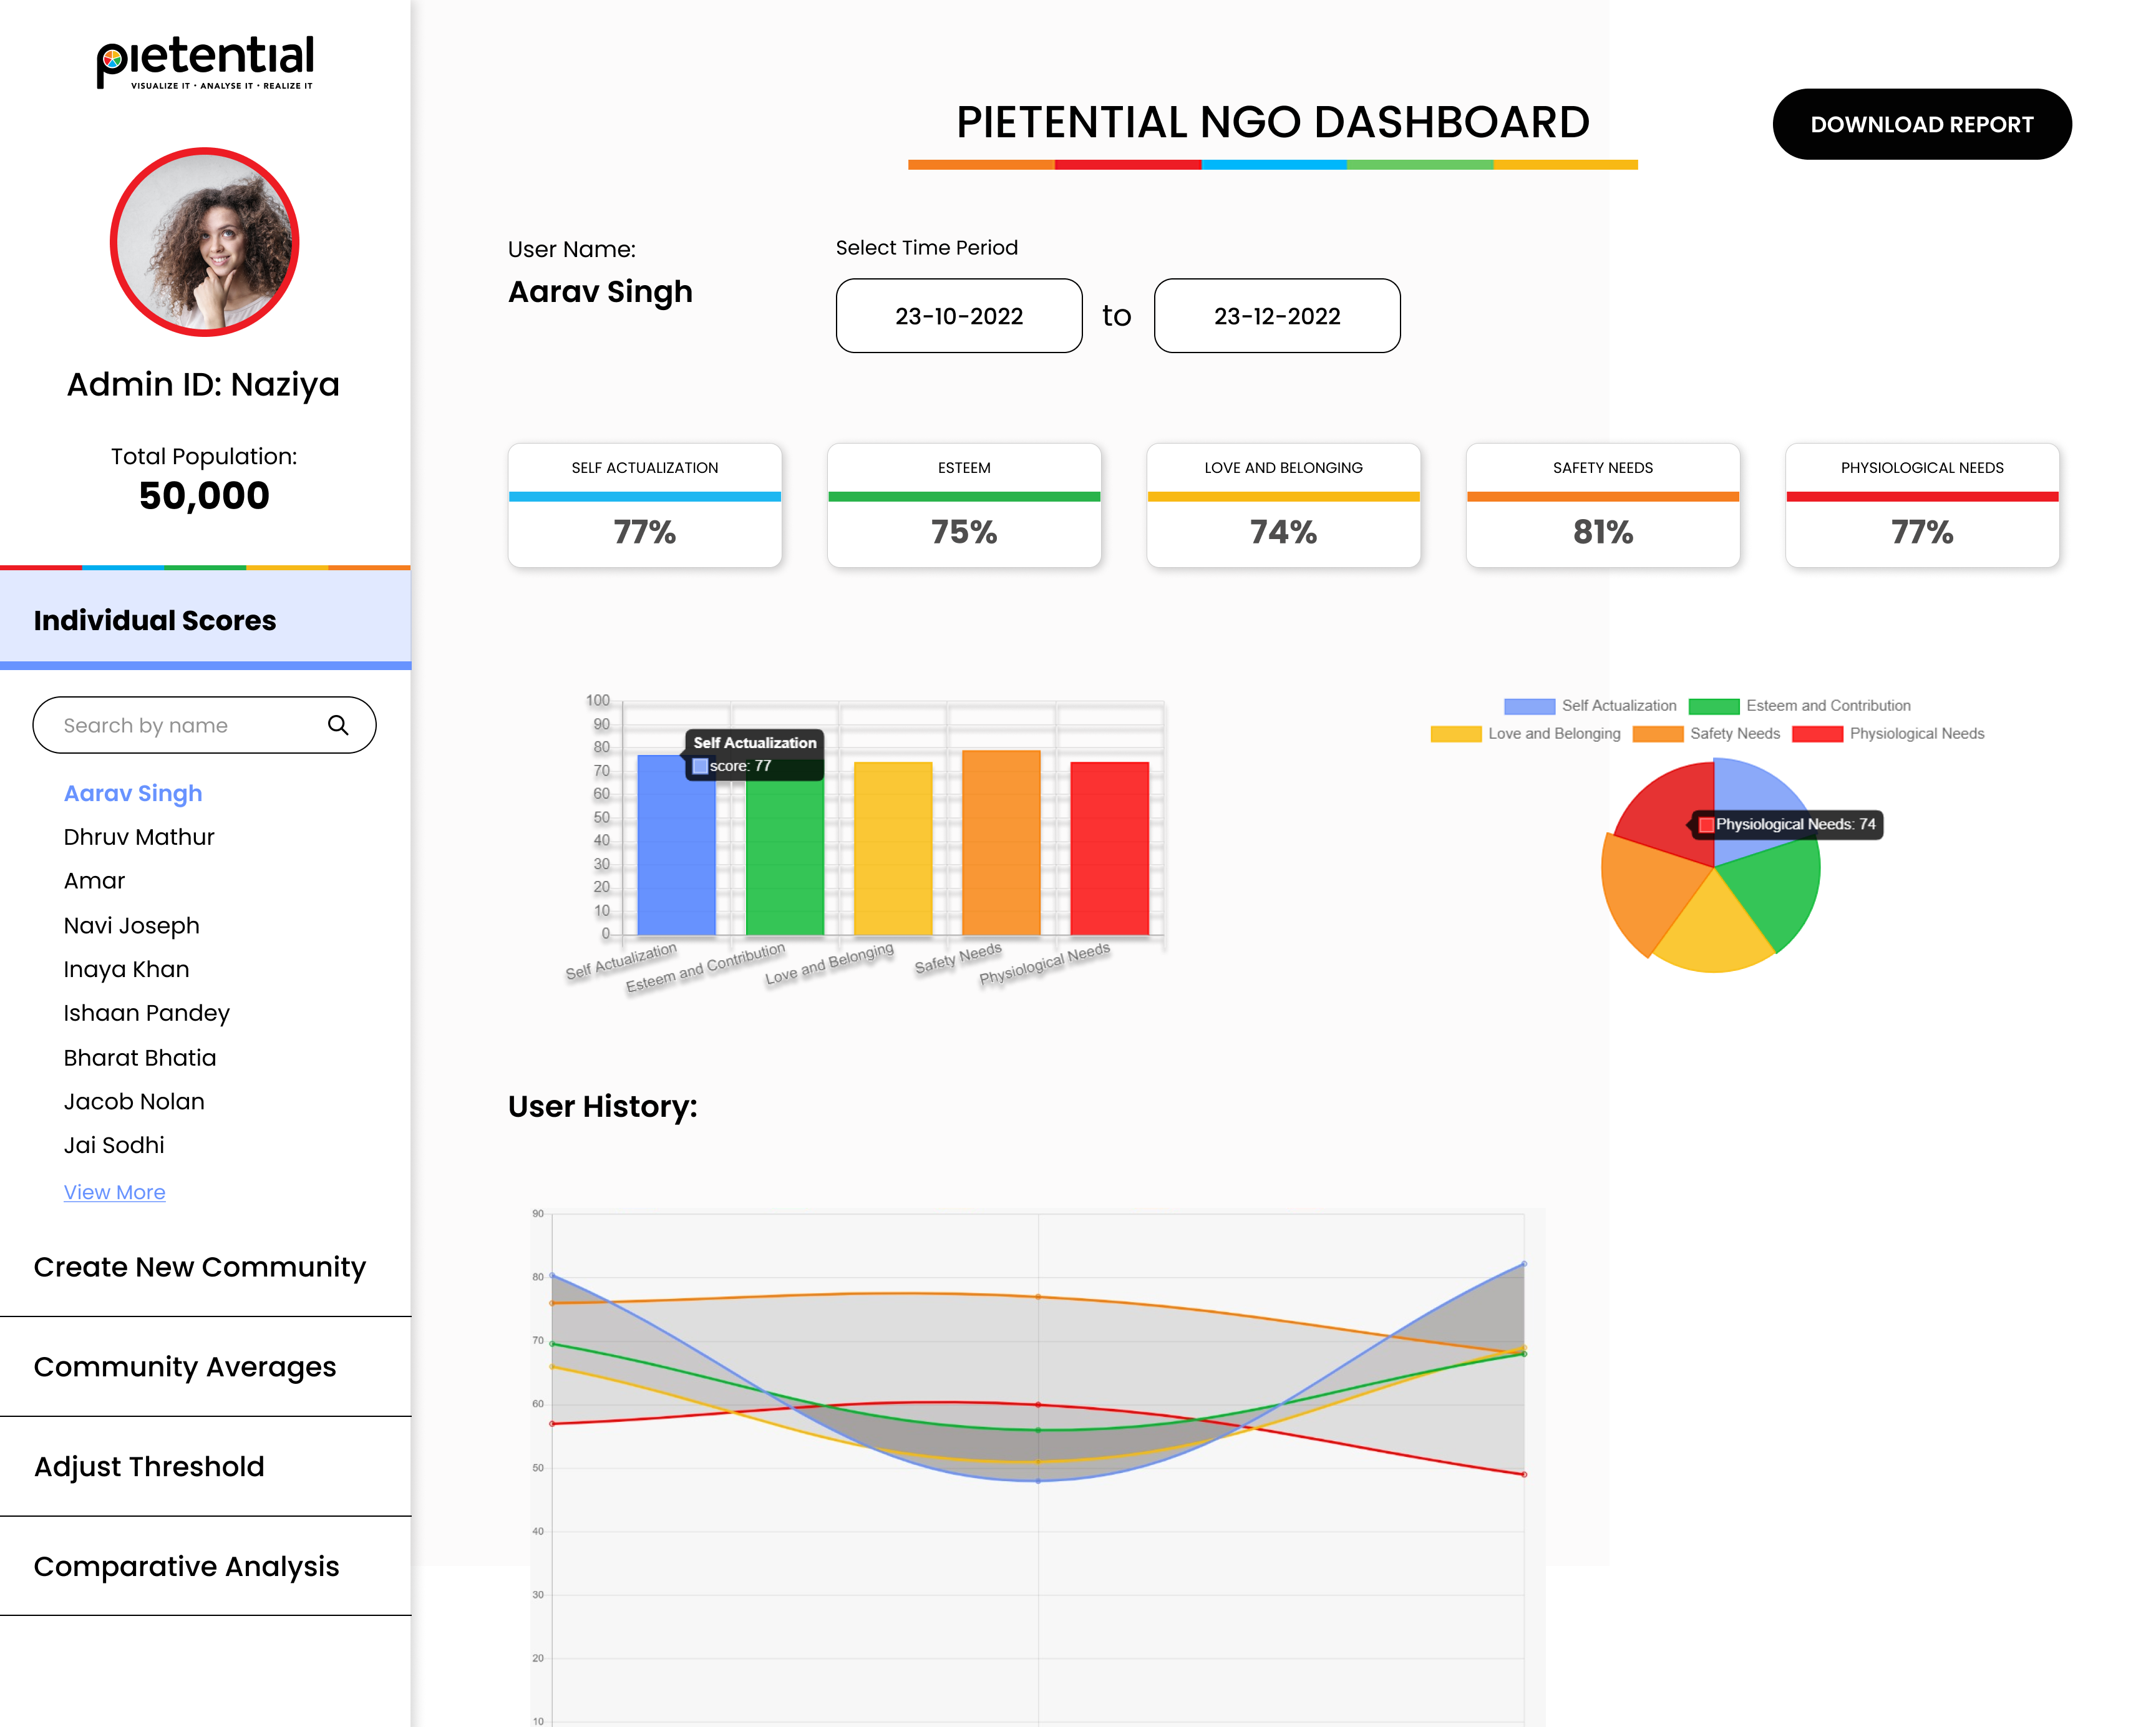Select Aarav Singh in the list

click(x=133, y=793)
